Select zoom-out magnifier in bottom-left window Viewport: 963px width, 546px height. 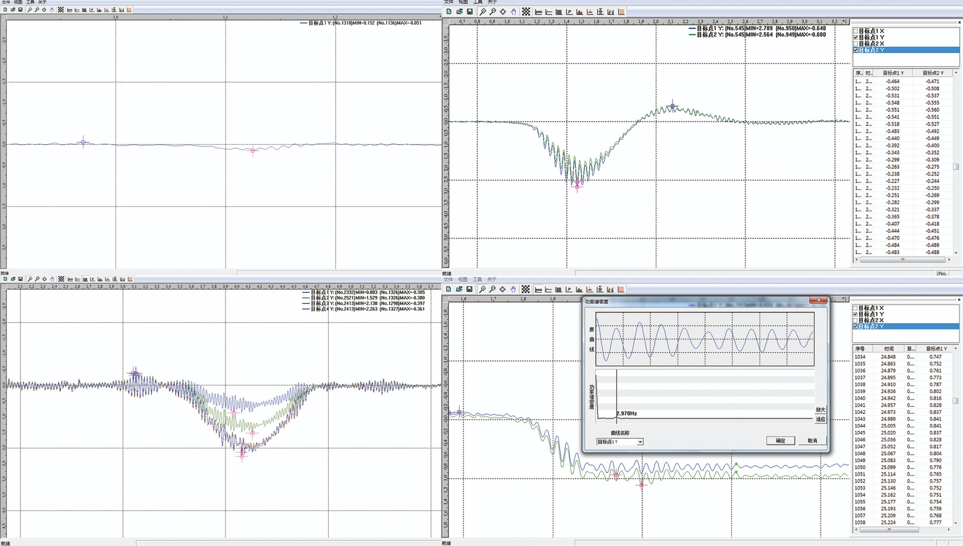[x=37, y=279]
